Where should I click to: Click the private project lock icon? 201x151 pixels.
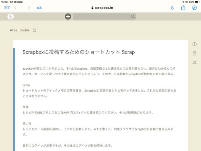(35, 30)
